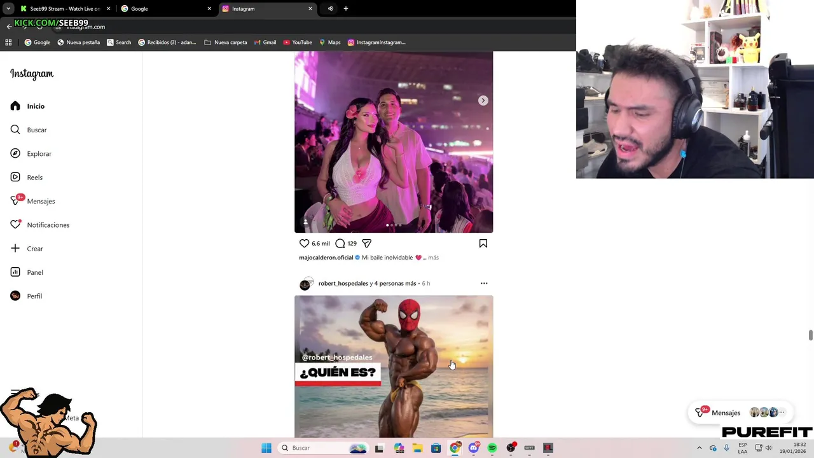Open the Spider-Man bodybuilder post image

pos(394,366)
